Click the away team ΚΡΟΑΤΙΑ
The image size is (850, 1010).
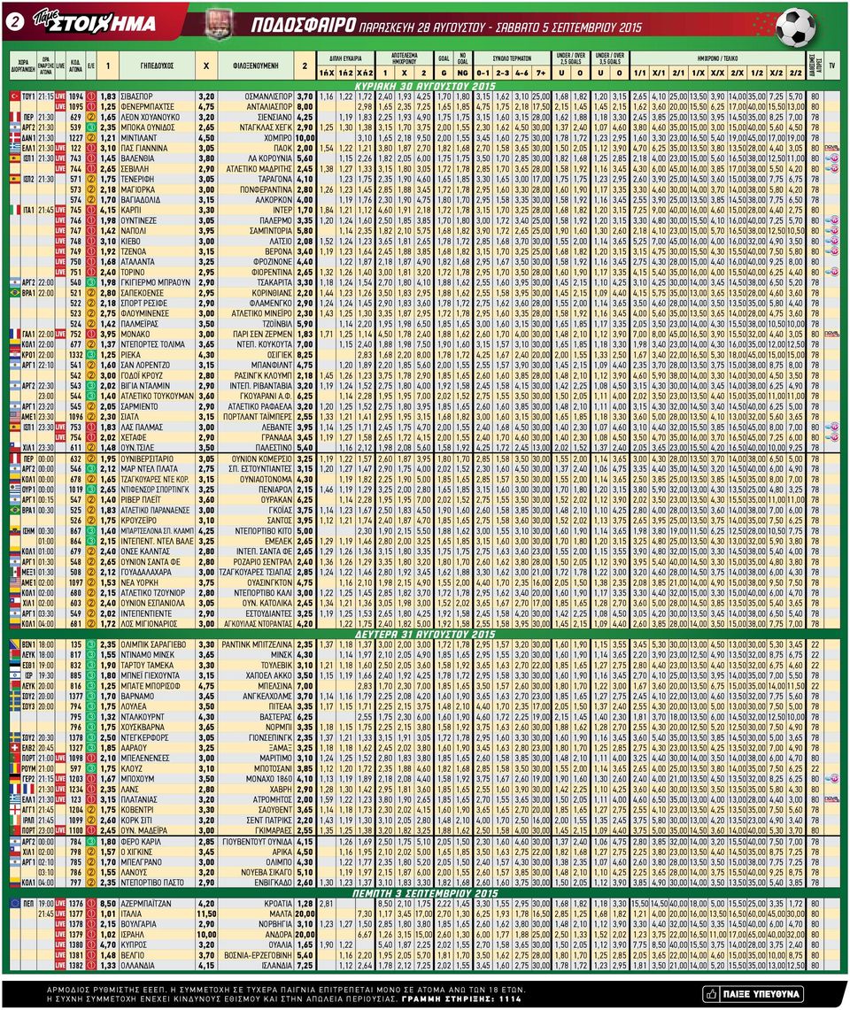[278, 904]
